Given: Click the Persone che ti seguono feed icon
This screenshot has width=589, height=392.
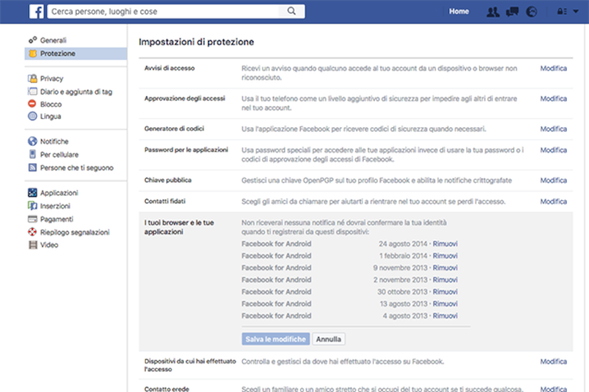Looking at the screenshot, I should pyautogui.click(x=33, y=167).
